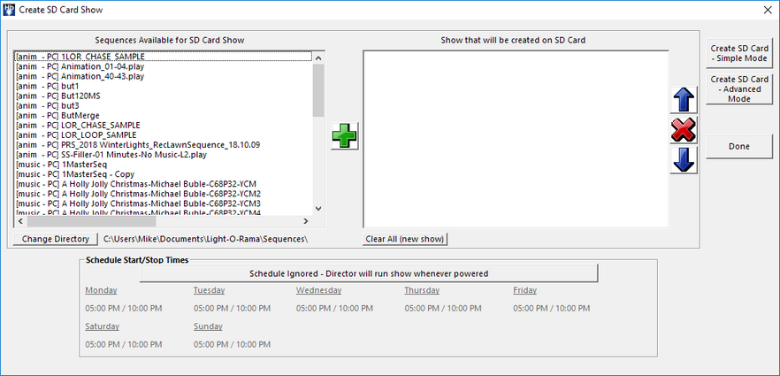Close the Create SD Card Show window

pyautogui.click(x=765, y=10)
